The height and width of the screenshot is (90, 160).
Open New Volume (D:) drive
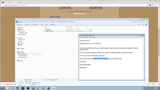23,55
